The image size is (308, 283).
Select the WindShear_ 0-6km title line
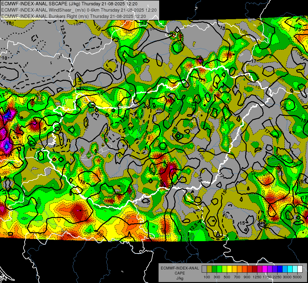(x=79, y=10)
